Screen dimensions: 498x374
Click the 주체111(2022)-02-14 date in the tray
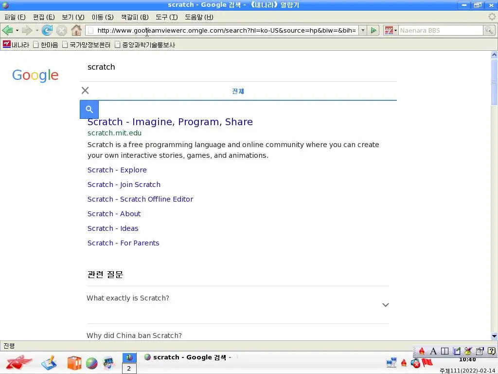[468, 371]
